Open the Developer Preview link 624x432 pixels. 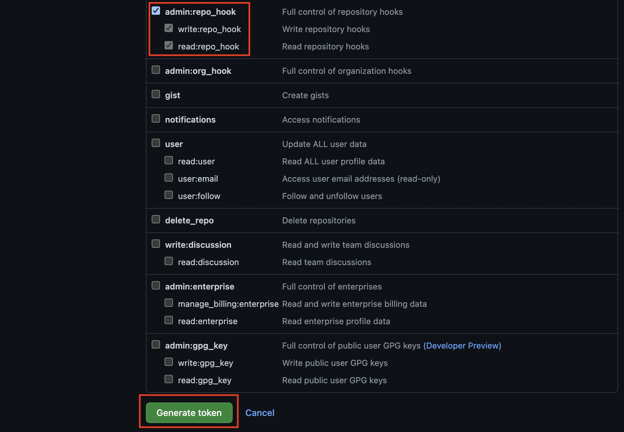pos(462,346)
